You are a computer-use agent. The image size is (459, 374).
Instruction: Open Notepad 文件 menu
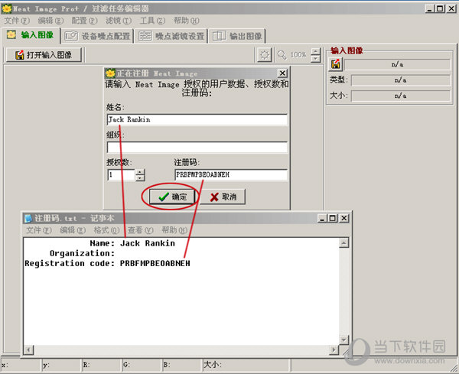click(x=39, y=230)
